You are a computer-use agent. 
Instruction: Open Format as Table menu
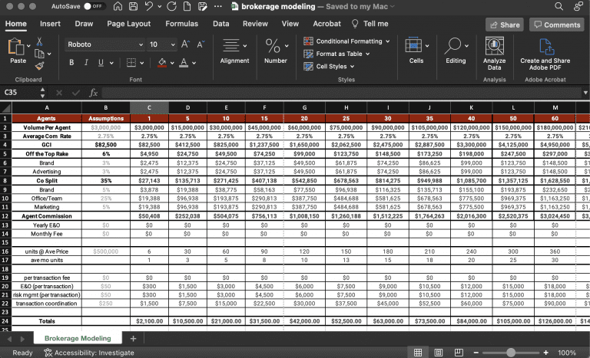point(336,54)
